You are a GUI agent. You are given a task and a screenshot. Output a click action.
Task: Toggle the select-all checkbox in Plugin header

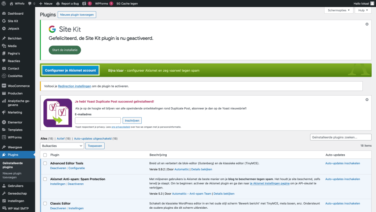(x=45, y=155)
